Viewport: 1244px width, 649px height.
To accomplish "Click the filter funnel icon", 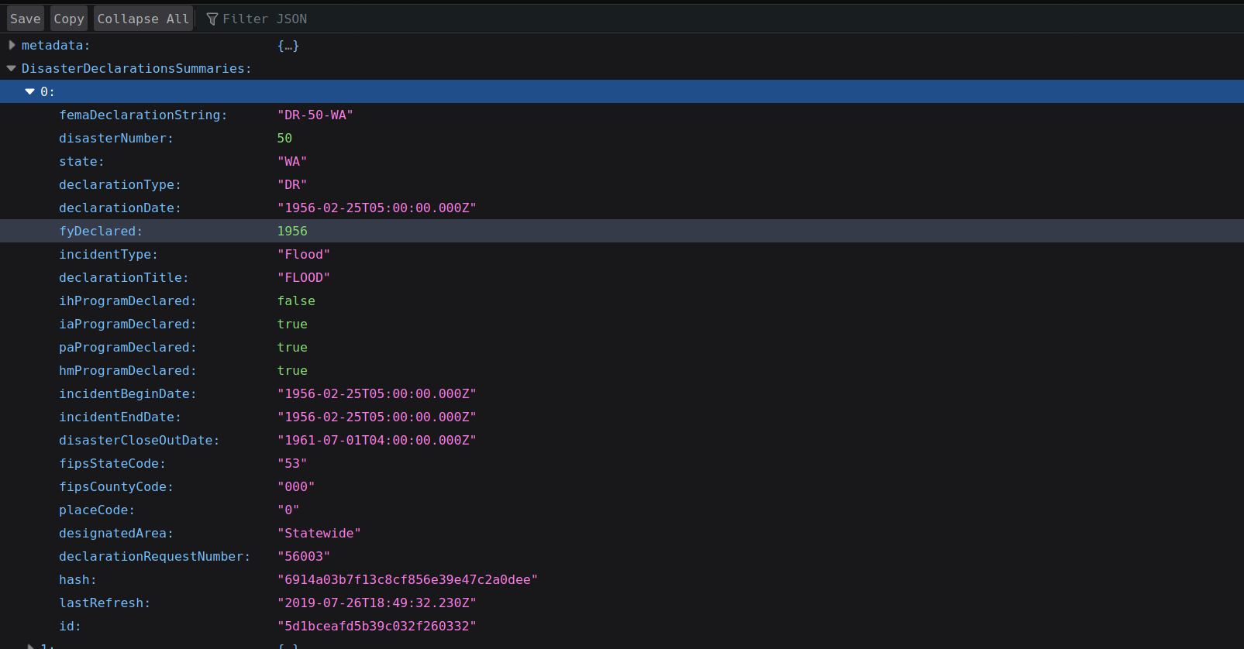I will click(212, 19).
